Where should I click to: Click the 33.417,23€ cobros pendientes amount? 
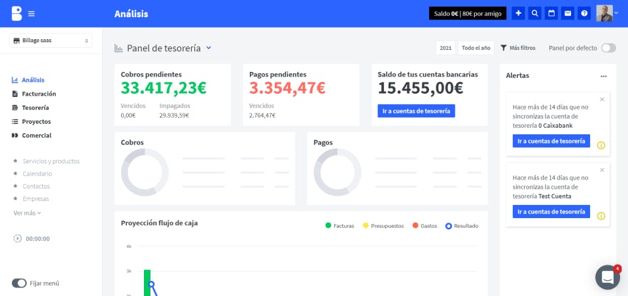164,88
